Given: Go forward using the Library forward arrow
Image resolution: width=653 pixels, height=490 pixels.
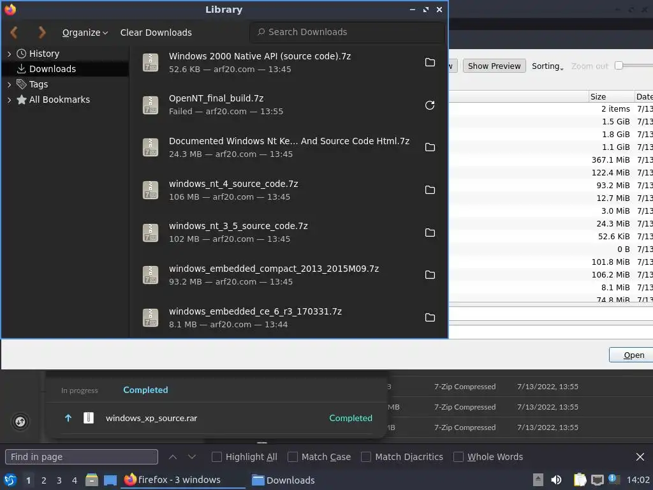Looking at the screenshot, I should 41,33.
